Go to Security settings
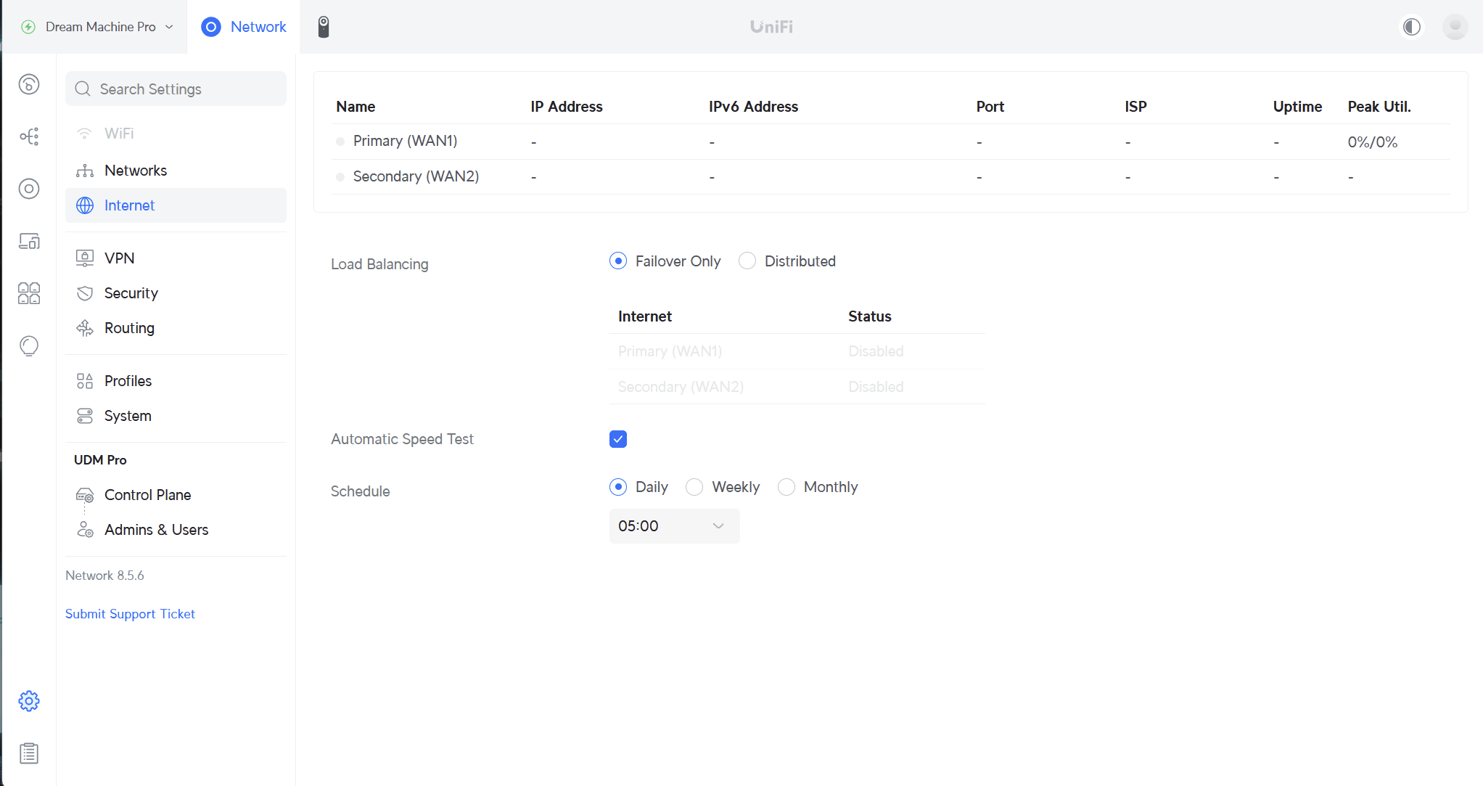1483x786 pixels. pos(131,293)
